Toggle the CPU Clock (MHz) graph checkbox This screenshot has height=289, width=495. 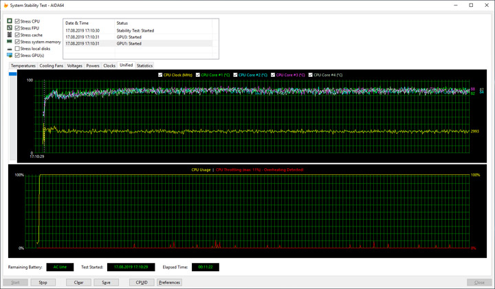[160, 75]
